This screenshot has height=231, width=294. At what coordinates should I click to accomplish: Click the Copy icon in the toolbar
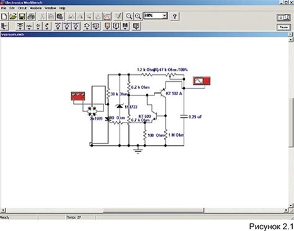click(51, 16)
